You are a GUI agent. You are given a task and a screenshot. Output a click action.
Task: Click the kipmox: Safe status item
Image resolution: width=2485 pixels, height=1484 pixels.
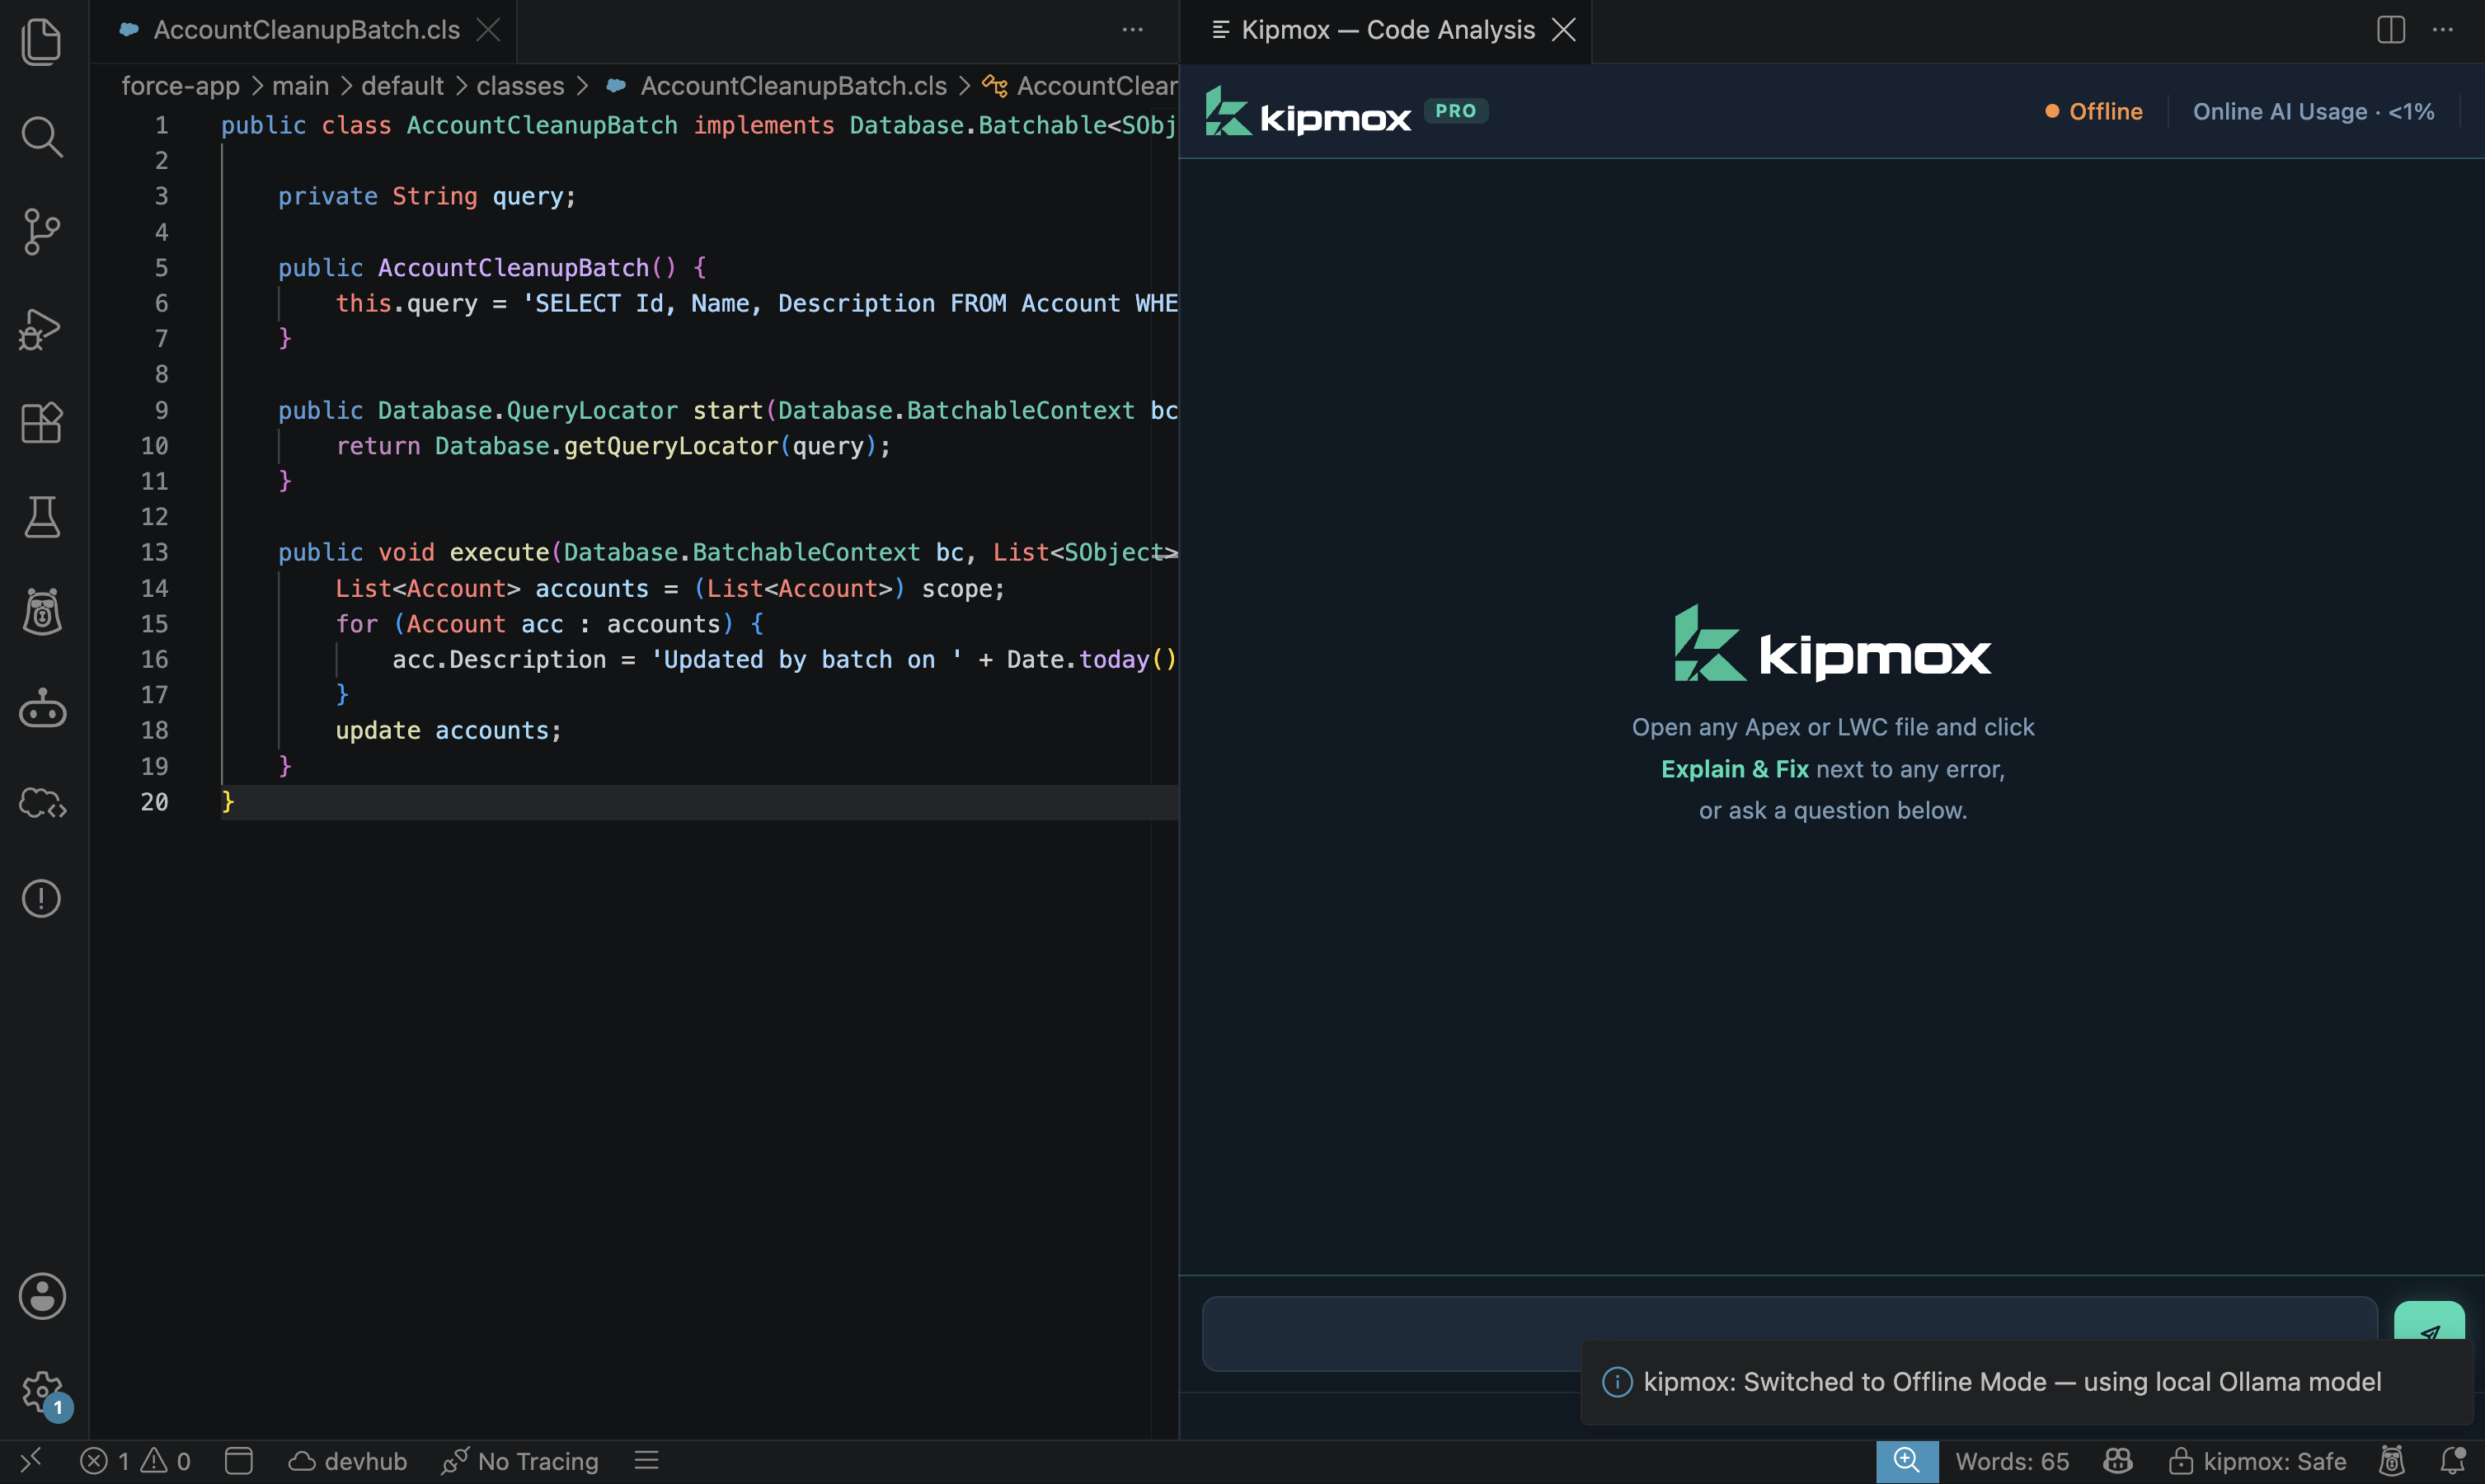(2258, 1461)
